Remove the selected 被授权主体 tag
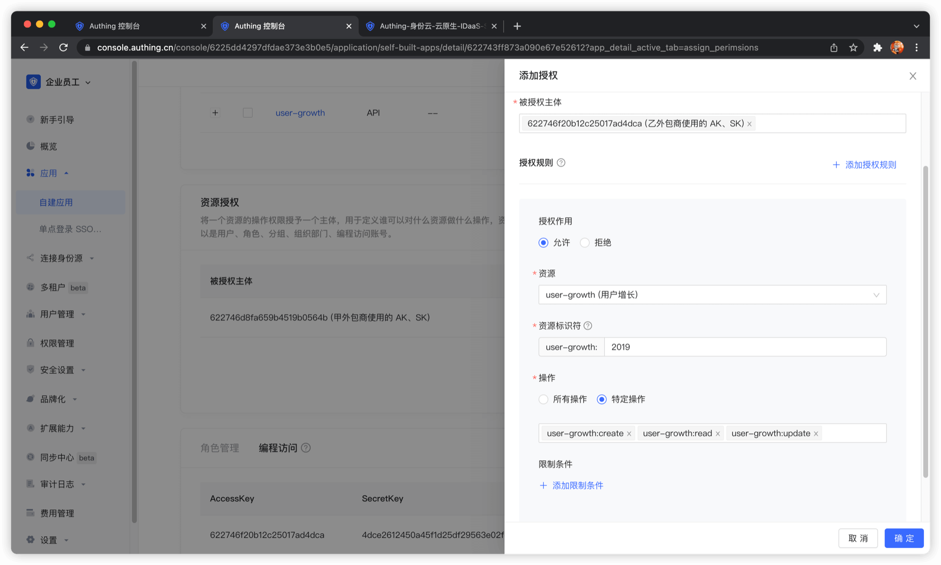The image size is (941, 565). pyautogui.click(x=749, y=124)
